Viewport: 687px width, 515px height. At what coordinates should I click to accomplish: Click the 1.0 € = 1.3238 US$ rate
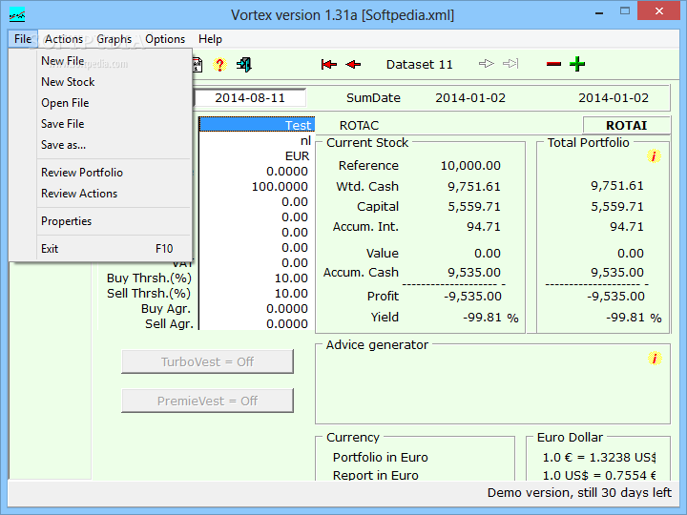[x=599, y=457]
